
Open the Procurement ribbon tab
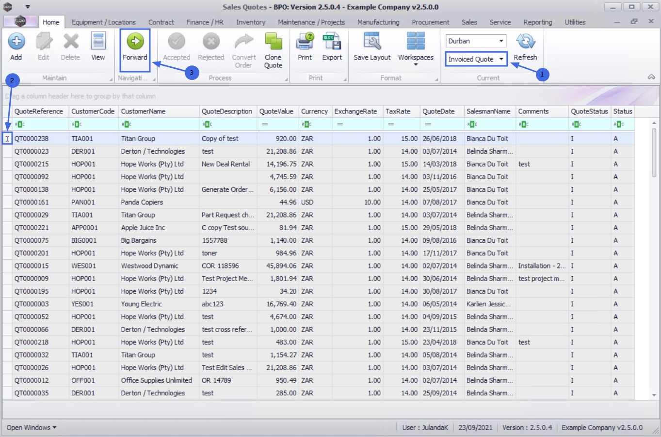click(x=430, y=22)
